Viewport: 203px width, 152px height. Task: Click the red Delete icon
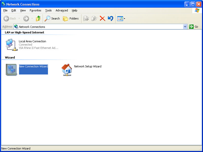click(x=103, y=18)
